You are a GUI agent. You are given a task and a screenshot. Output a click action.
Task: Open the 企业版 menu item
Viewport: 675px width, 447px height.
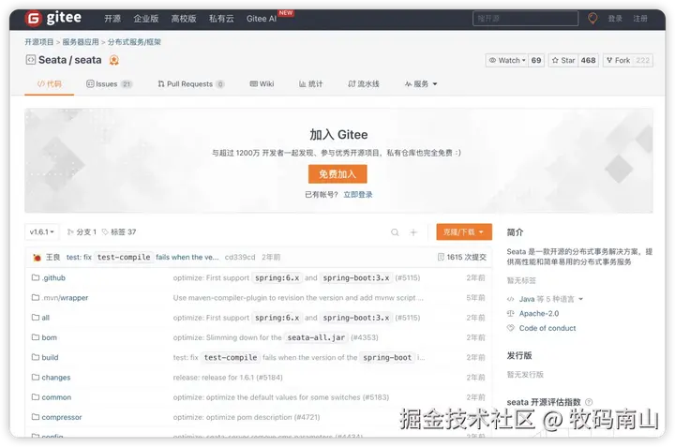pos(146,19)
